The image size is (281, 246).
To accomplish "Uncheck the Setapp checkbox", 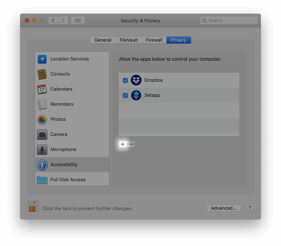I will [125, 96].
